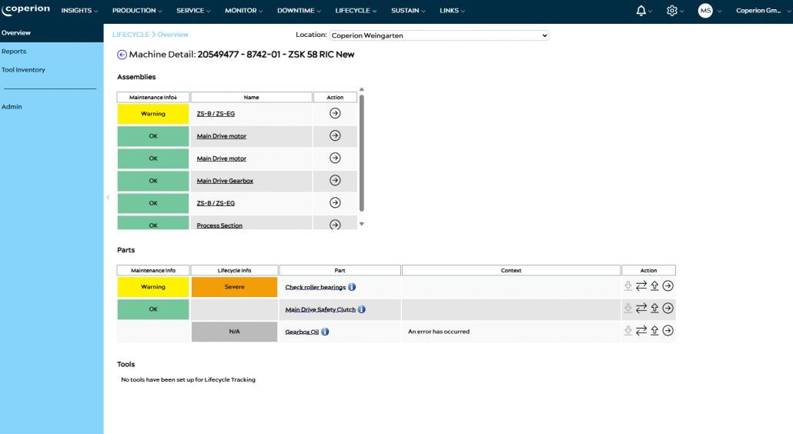Open the notifications bell

[641, 11]
